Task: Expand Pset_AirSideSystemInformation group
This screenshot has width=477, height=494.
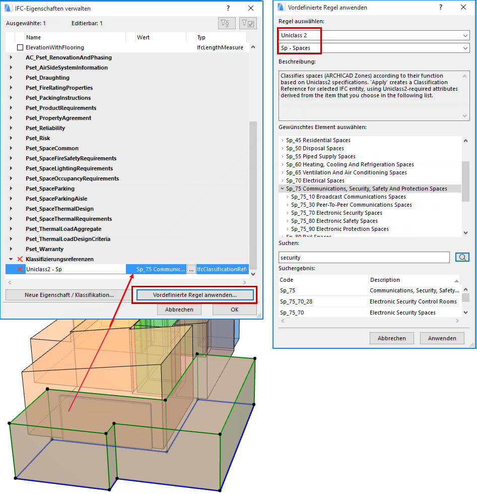Action: click(x=11, y=68)
